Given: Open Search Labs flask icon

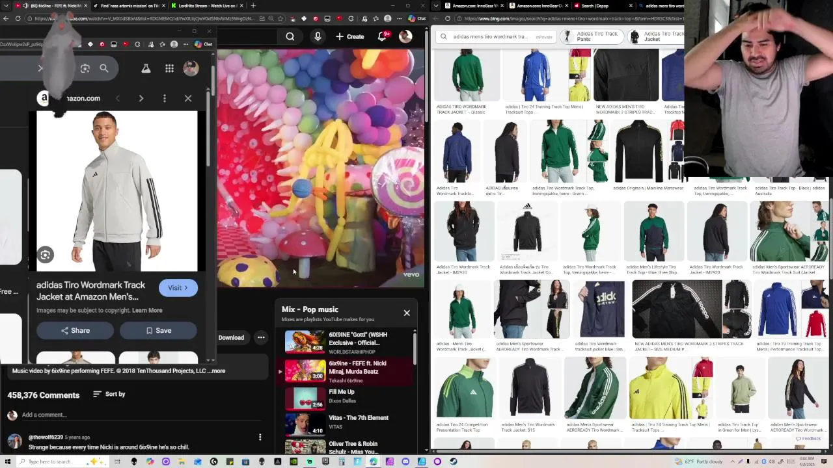Looking at the screenshot, I should point(146,68).
